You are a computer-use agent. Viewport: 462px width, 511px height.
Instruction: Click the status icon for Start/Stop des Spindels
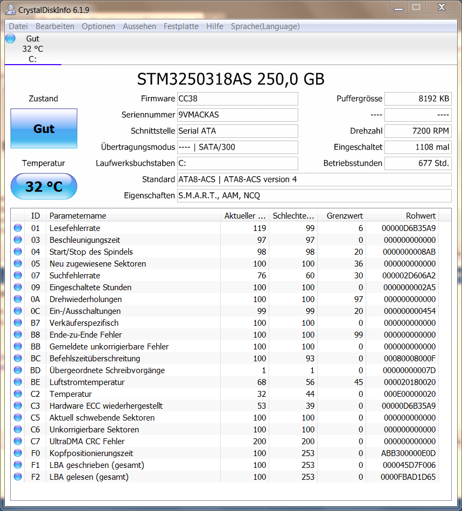[18, 251]
